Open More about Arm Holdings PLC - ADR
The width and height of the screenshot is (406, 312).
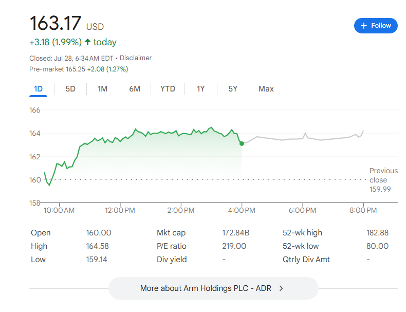pos(213,288)
